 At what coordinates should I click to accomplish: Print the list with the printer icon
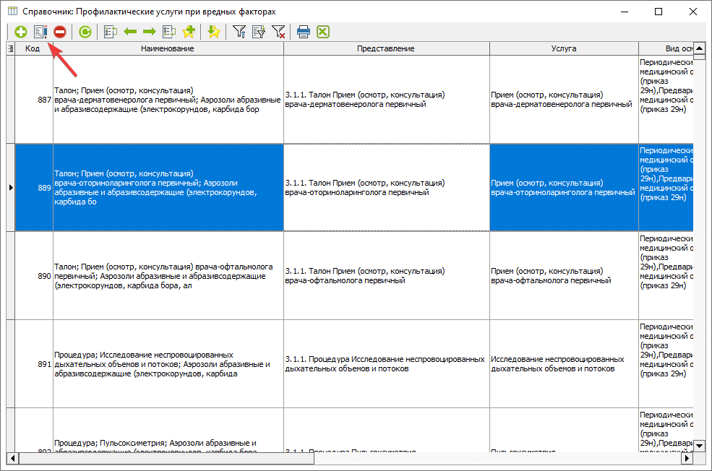(304, 32)
